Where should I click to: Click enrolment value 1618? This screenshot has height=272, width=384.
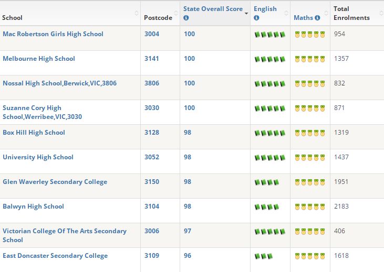coord(341,256)
